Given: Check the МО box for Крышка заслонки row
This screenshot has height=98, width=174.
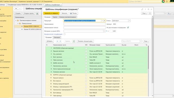Looking at the screenshot, I should click(x=86, y=51).
